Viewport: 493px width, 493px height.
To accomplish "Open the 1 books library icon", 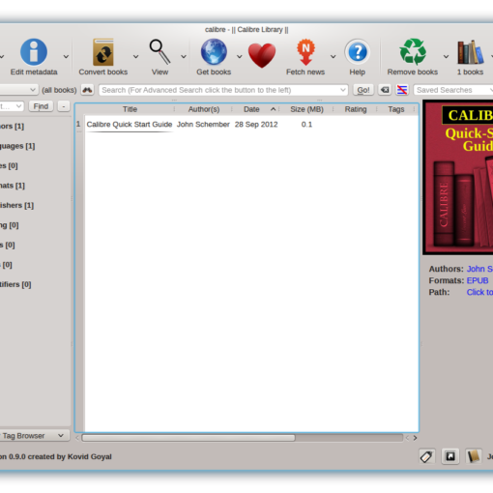I will pos(470,52).
